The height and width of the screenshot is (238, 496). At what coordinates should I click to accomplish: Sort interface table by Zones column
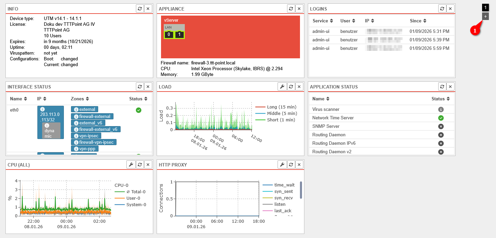coord(80,99)
